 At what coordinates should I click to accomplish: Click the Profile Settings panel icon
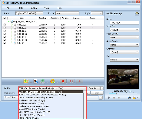pyautogui.click(x=137, y=13)
